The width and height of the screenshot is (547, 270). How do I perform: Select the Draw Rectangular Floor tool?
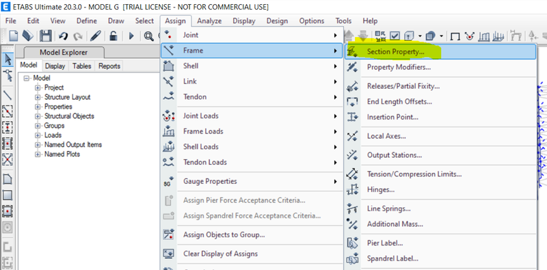click(x=8, y=195)
